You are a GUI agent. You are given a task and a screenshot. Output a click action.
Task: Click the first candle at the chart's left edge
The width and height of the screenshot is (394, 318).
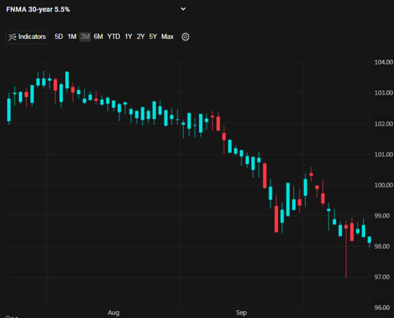tap(9, 110)
